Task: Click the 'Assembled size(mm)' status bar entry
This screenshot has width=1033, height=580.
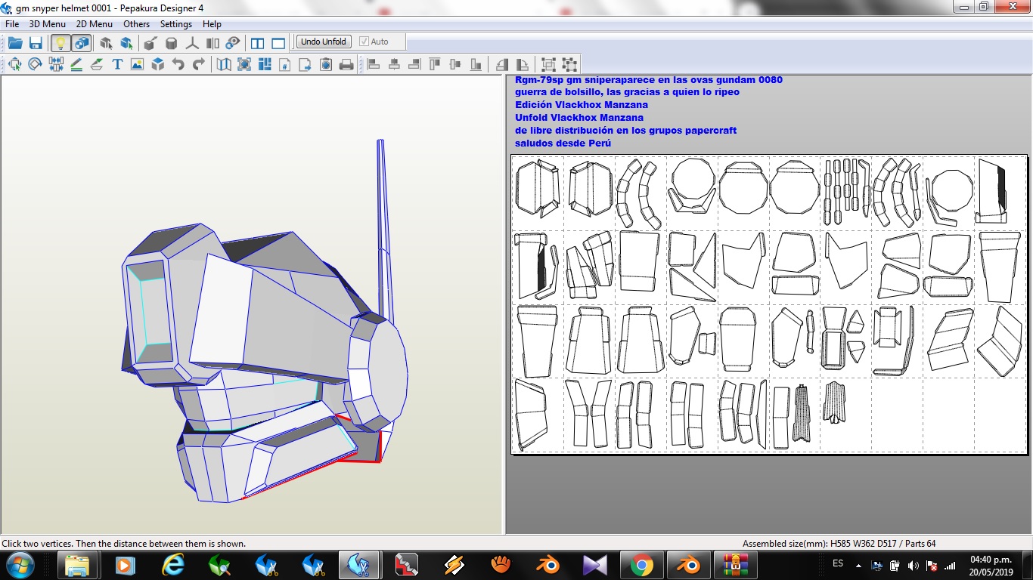Action: 839,543
